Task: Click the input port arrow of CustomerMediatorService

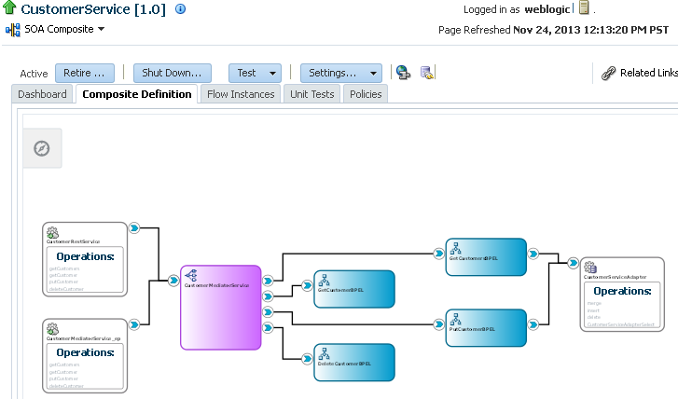Action: click(173, 281)
